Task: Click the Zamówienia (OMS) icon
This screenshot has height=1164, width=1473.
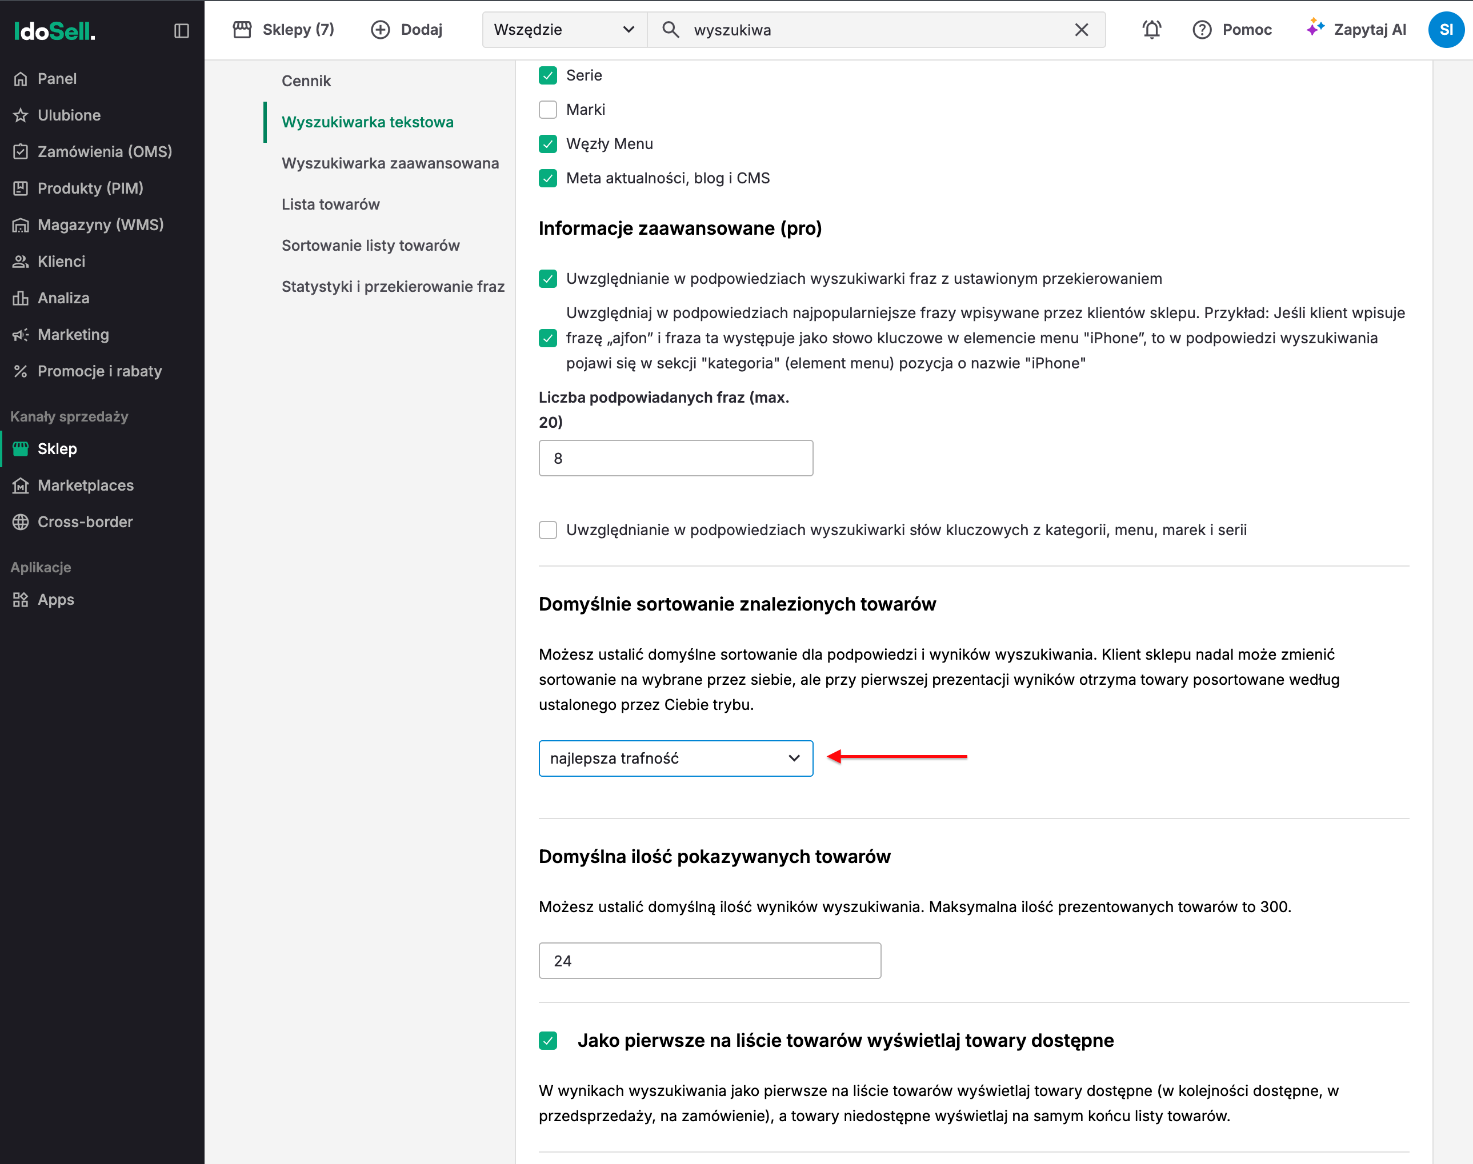Action: coord(21,152)
